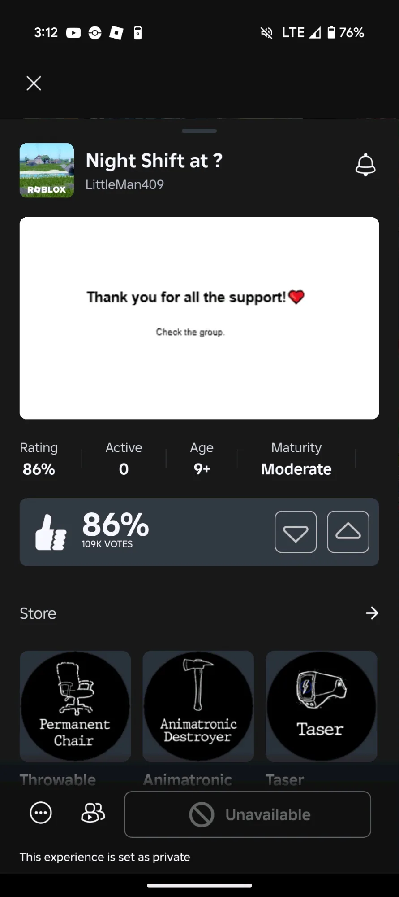The image size is (399, 897).
Task: Select the Animatronic Destroyer store item
Action: coord(198,706)
